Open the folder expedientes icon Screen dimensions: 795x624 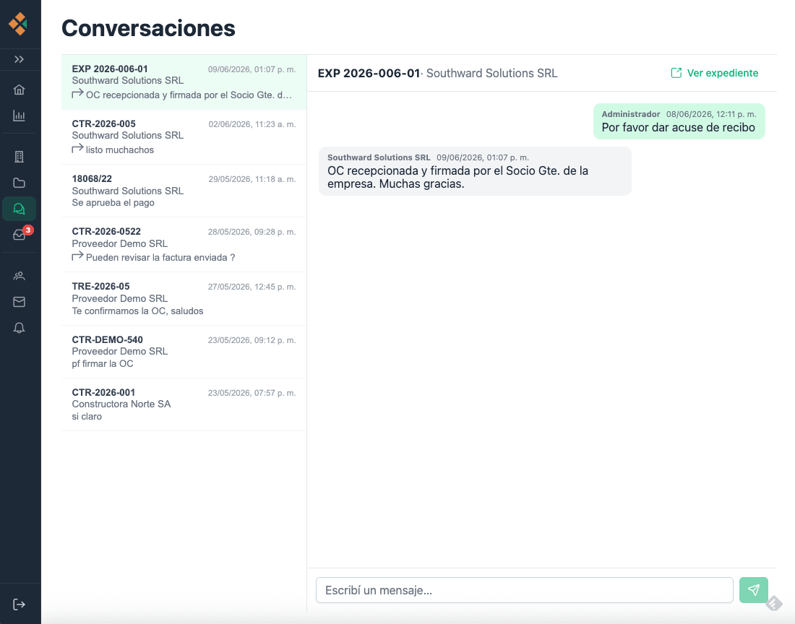[19, 183]
